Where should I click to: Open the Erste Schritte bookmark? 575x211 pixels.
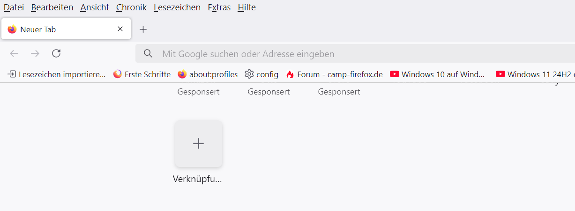click(142, 74)
